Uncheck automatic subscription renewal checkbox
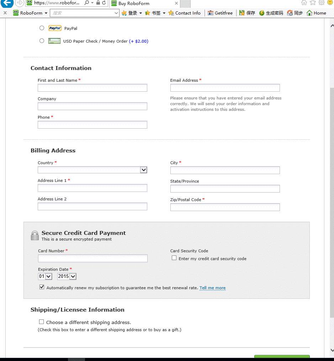 click(42, 287)
